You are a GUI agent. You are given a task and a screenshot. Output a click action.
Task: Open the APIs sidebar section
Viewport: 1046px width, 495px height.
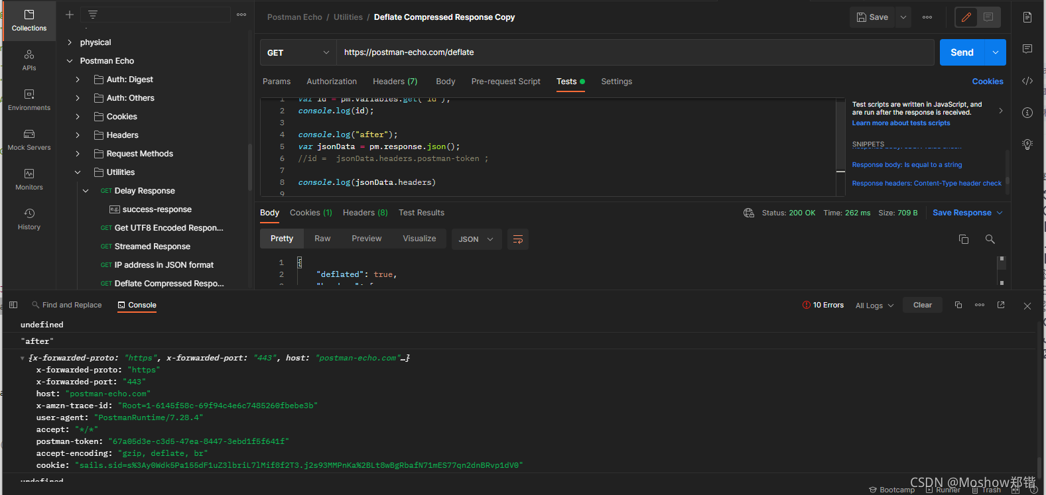tap(29, 60)
